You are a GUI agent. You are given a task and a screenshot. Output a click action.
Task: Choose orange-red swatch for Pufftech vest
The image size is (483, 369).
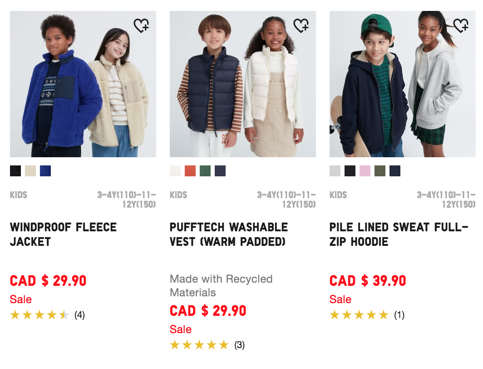190,171
